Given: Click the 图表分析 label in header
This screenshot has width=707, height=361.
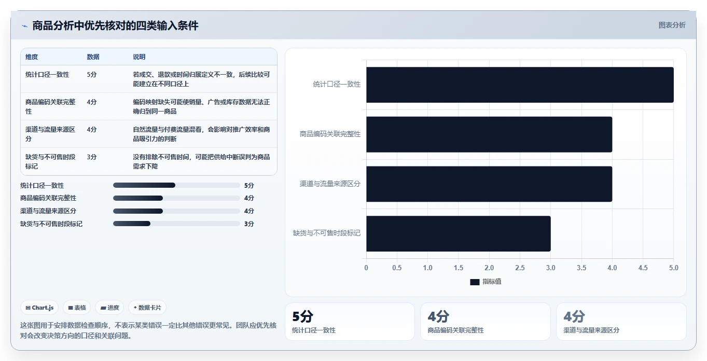Looking at the screenshot, I should click(x=672, y=25).
